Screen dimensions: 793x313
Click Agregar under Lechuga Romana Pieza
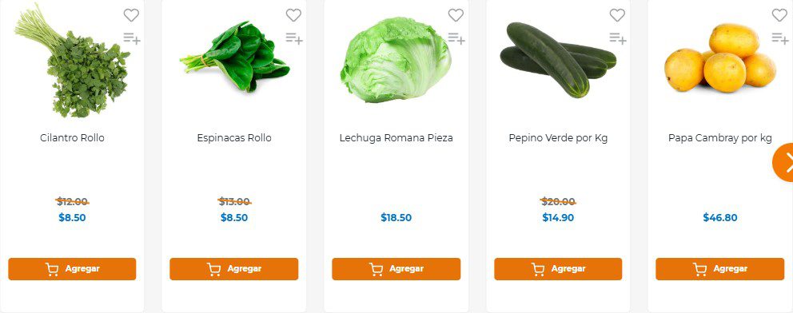click(396, 269)
